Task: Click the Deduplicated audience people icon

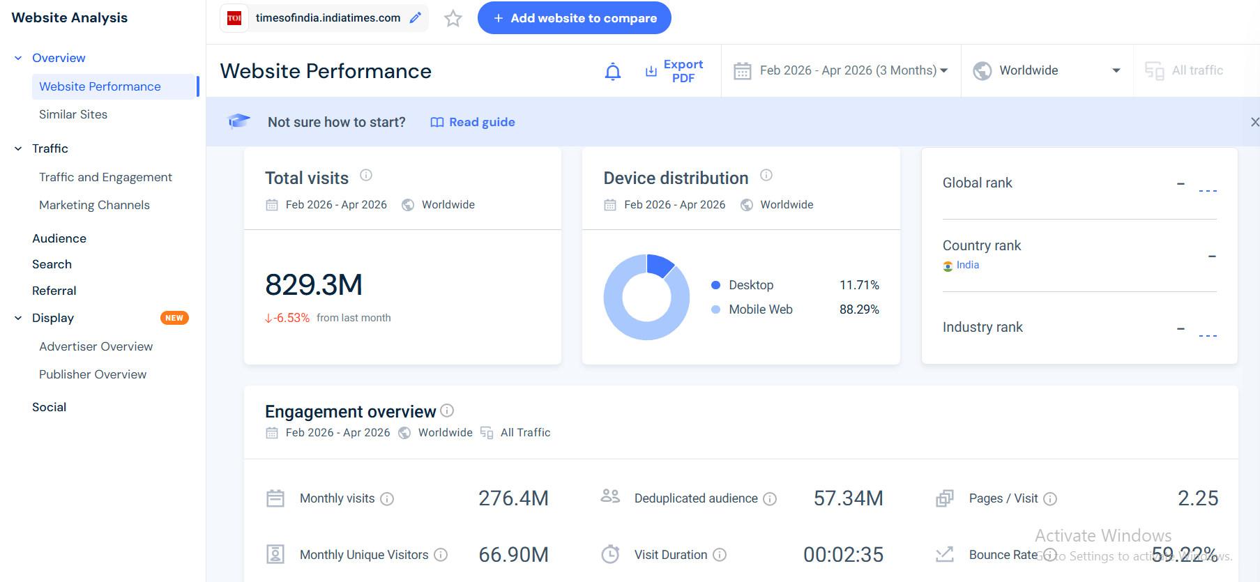Action: click(610, 496)
